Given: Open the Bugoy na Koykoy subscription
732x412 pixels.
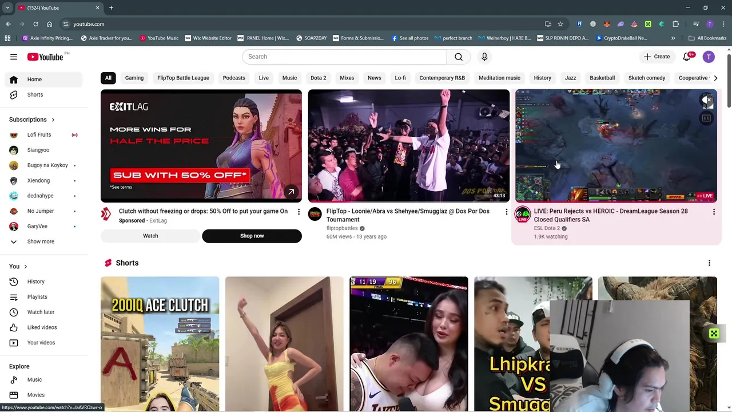Looking at the screenshot, I should (45, 165).
